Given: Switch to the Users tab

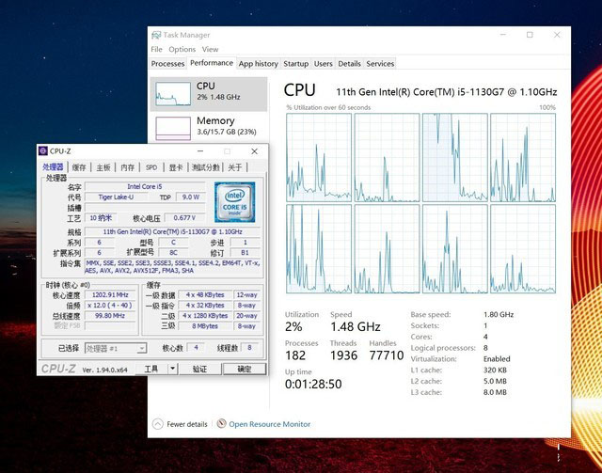Looking at the screenshot, I should pyautogui.click(x=324, y=64).
